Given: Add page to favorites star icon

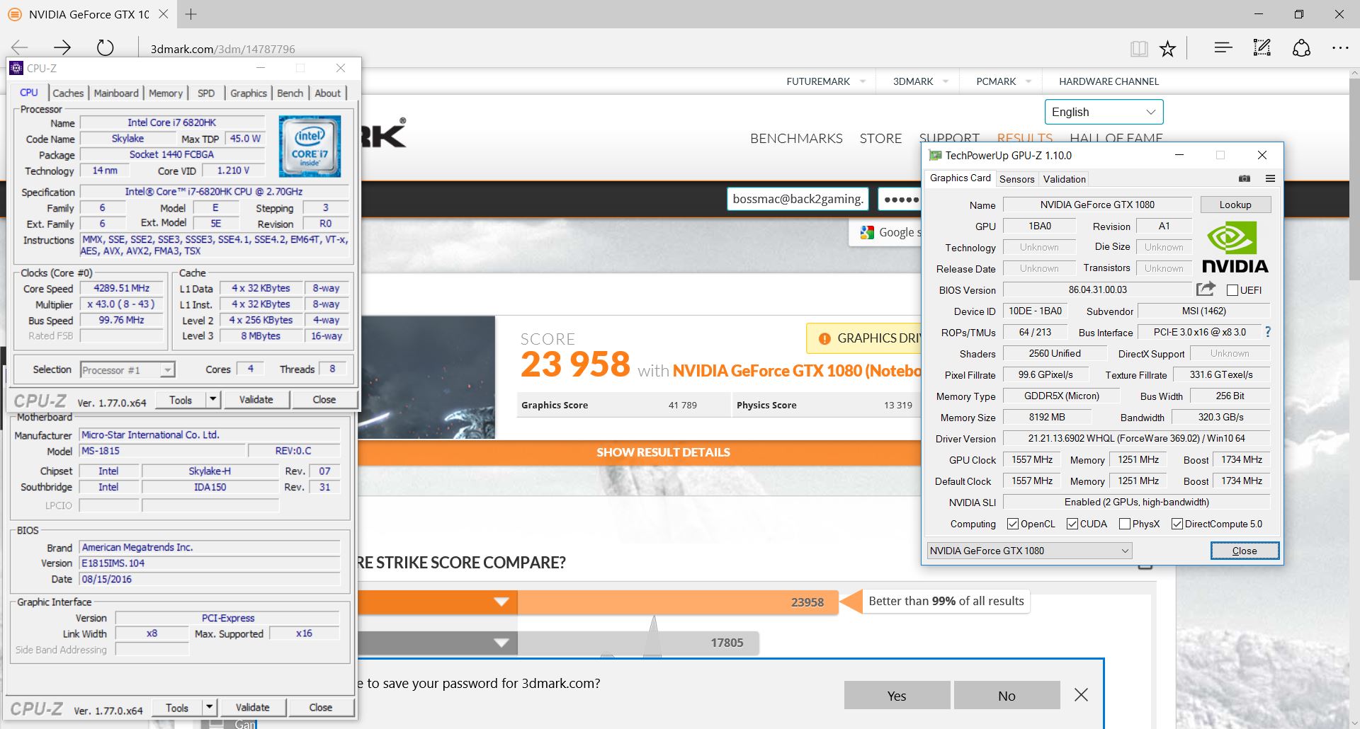Looking at the screenshot, I should click(x=1167, y=48).
